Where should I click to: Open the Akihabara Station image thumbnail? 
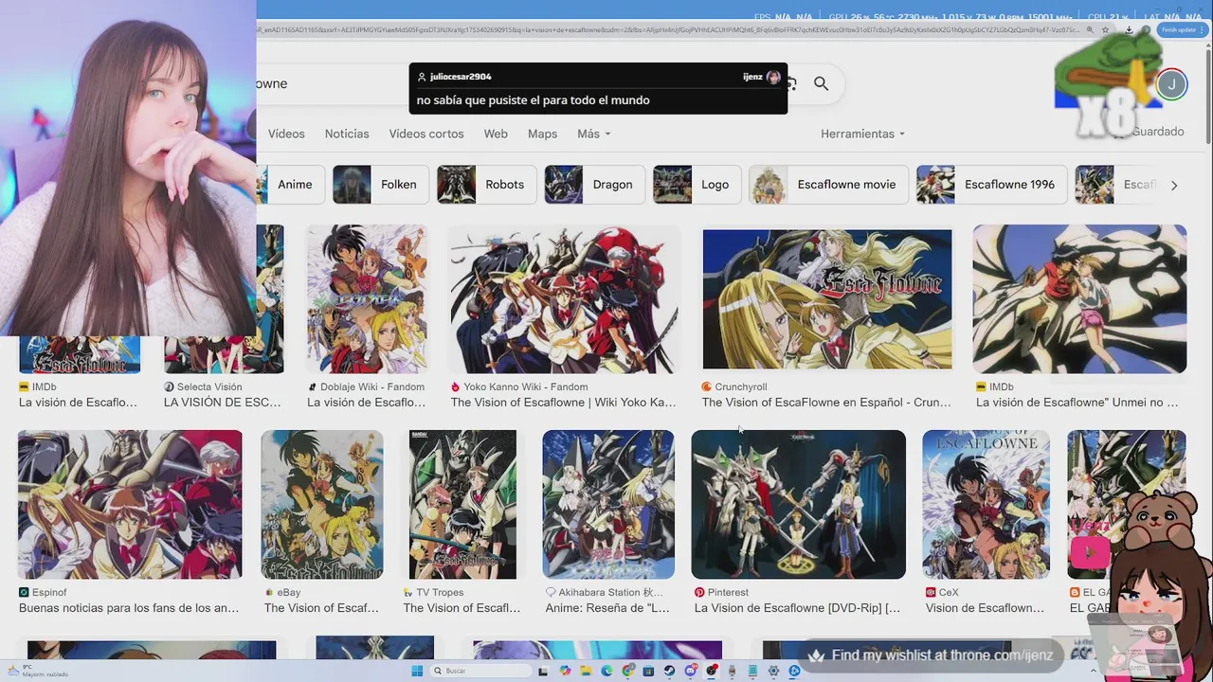click(608, 504)
